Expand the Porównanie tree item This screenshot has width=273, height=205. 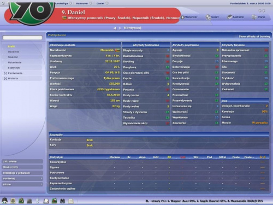tap(5, 73)
